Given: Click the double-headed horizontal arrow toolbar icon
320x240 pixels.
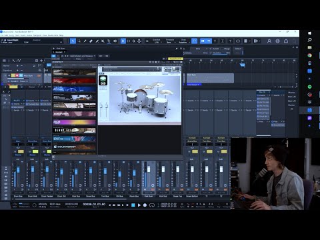Looking at the screenshot, I should pos(129,41).
